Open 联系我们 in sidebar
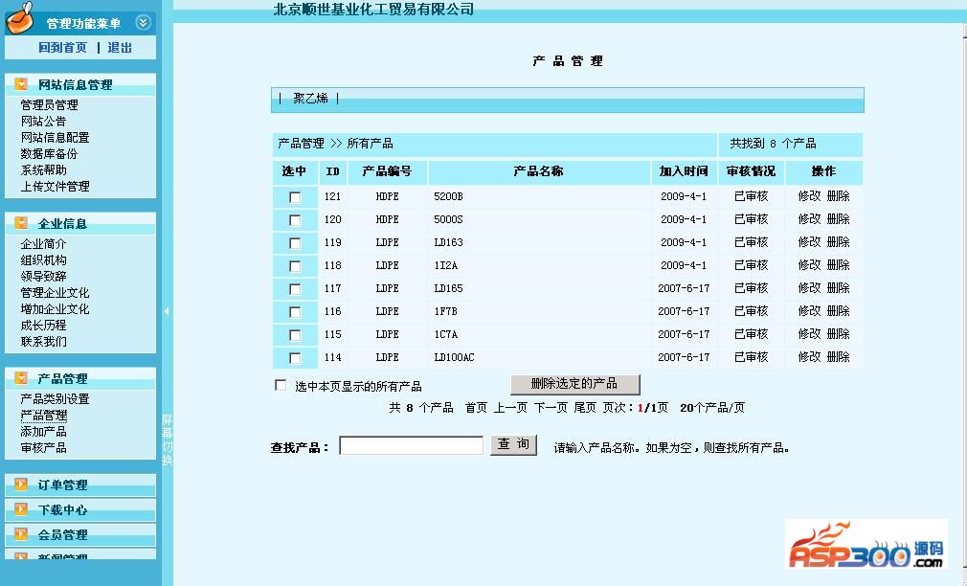 coord(43,341)
